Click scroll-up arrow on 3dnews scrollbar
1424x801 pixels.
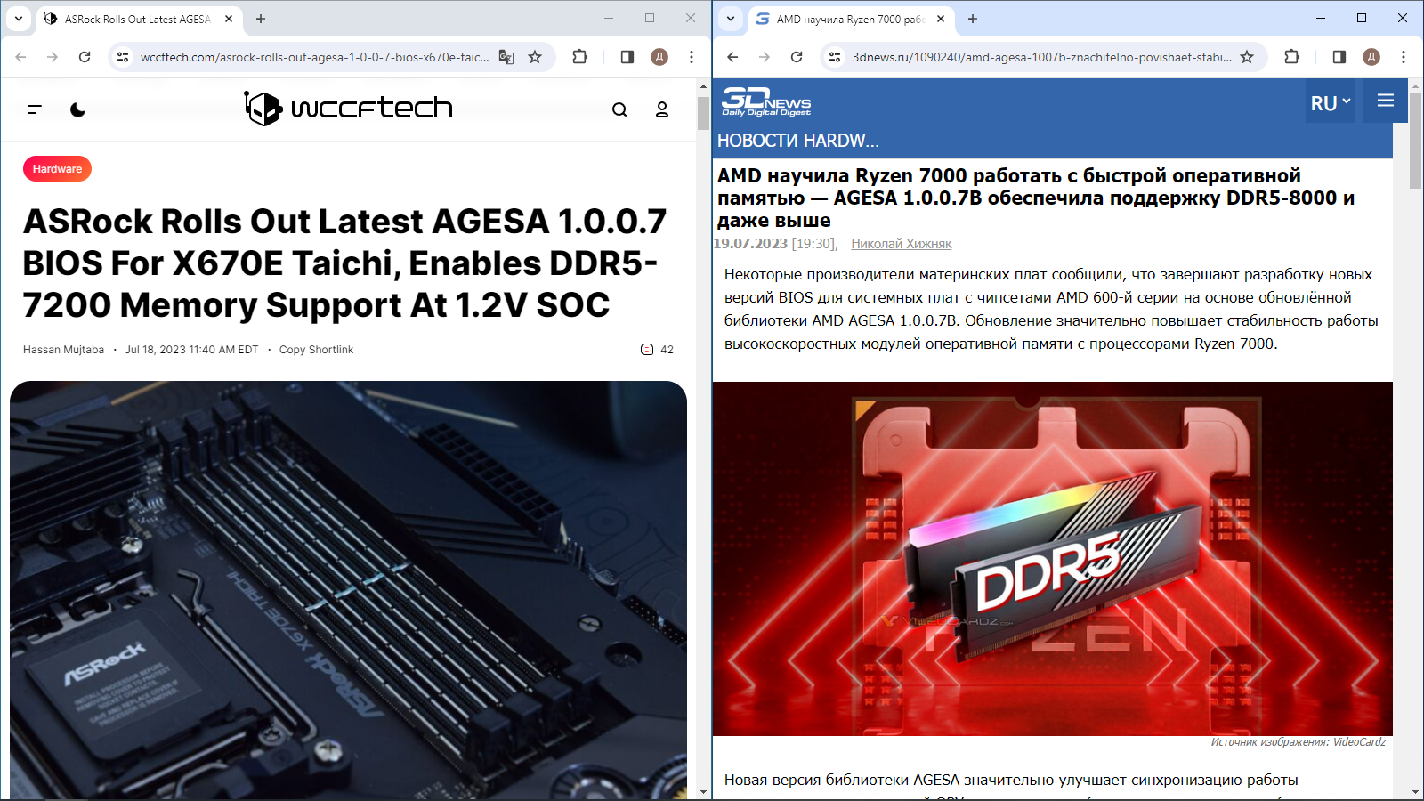(x=1416, y=85)
